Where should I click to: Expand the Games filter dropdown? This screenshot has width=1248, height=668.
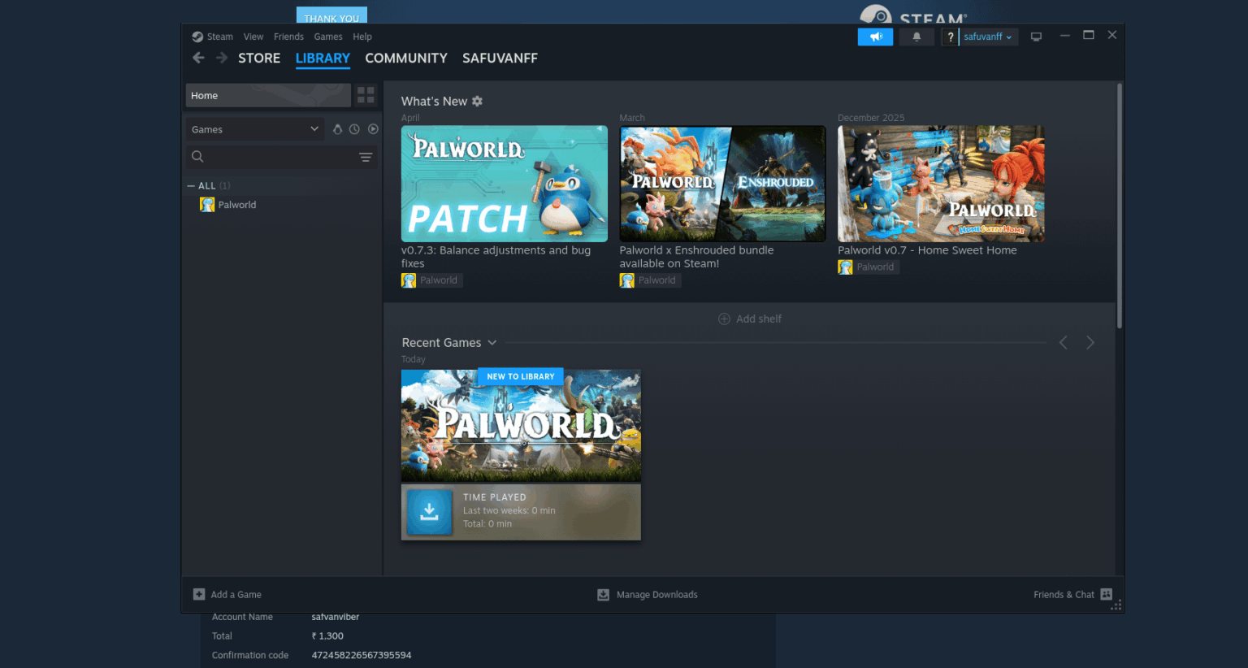(255, 129)
